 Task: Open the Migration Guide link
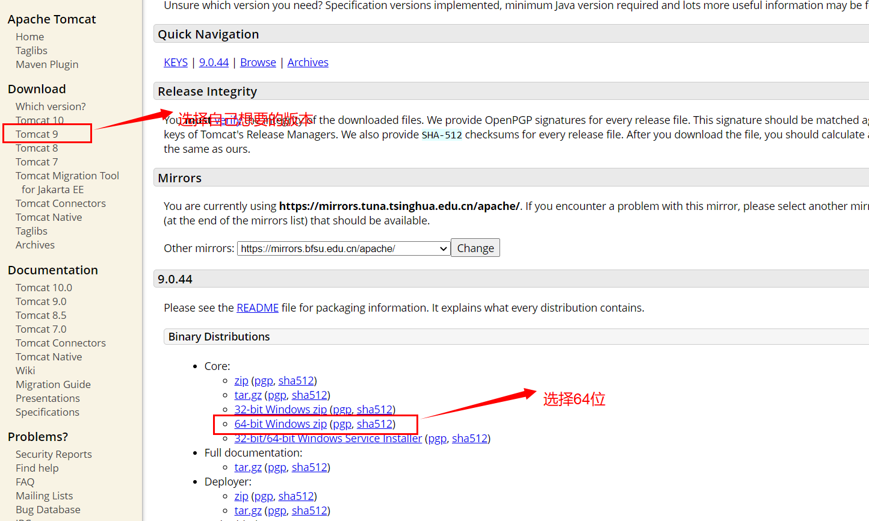coord(53,384)
